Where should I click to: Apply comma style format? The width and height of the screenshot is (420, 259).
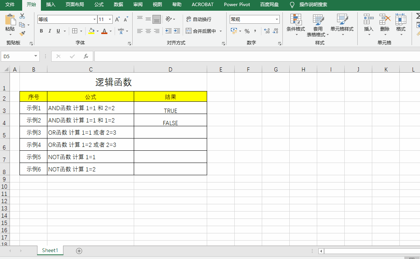pyautogui.click(x=255, y=31)
